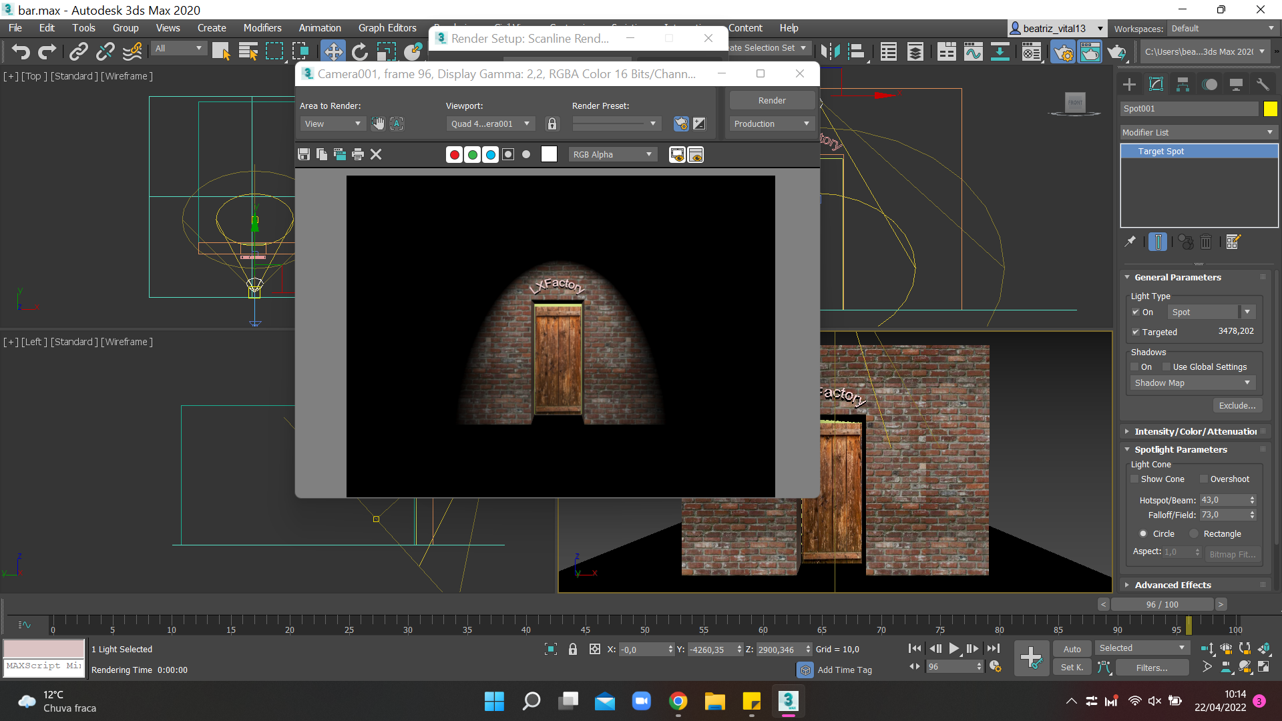The image size is (1282, 721).
Task: Clear the rendered frame with X icon
Action: (376, 154)
